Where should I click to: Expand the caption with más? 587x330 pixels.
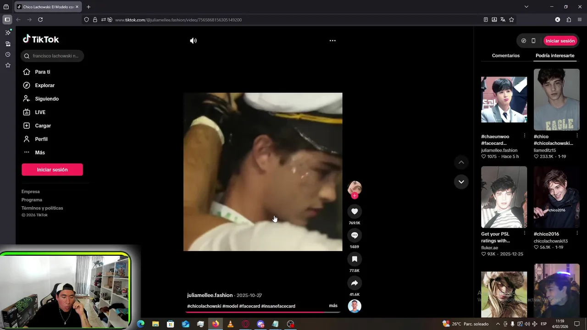coord(333,306)
